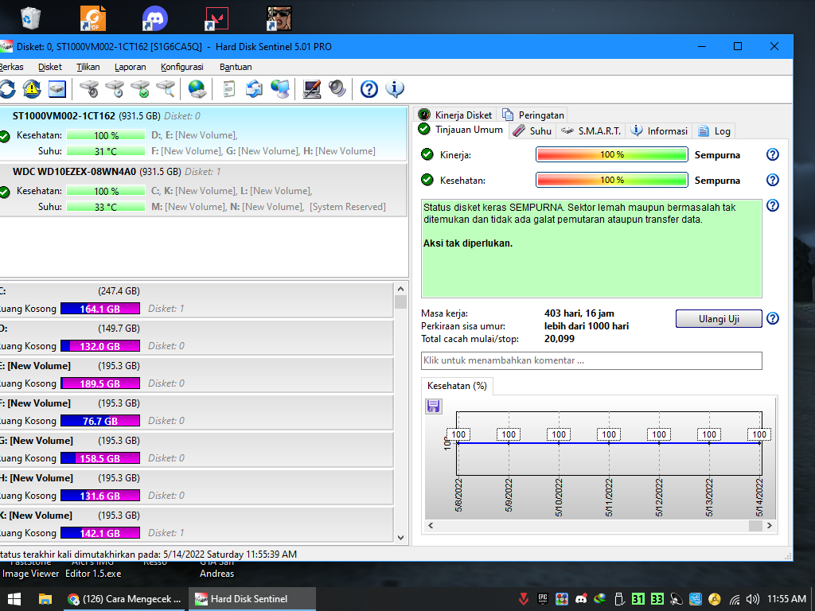
Task: Switch to the S.M.A.R.T. tab
Action: click(591, 131)
